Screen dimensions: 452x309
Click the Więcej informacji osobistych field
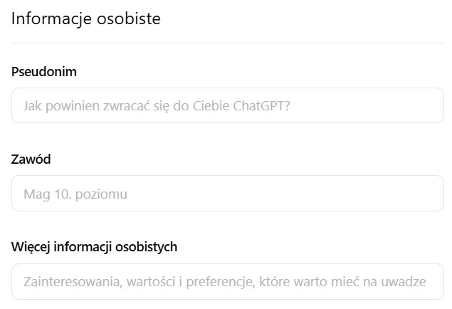tap(227, 281)
